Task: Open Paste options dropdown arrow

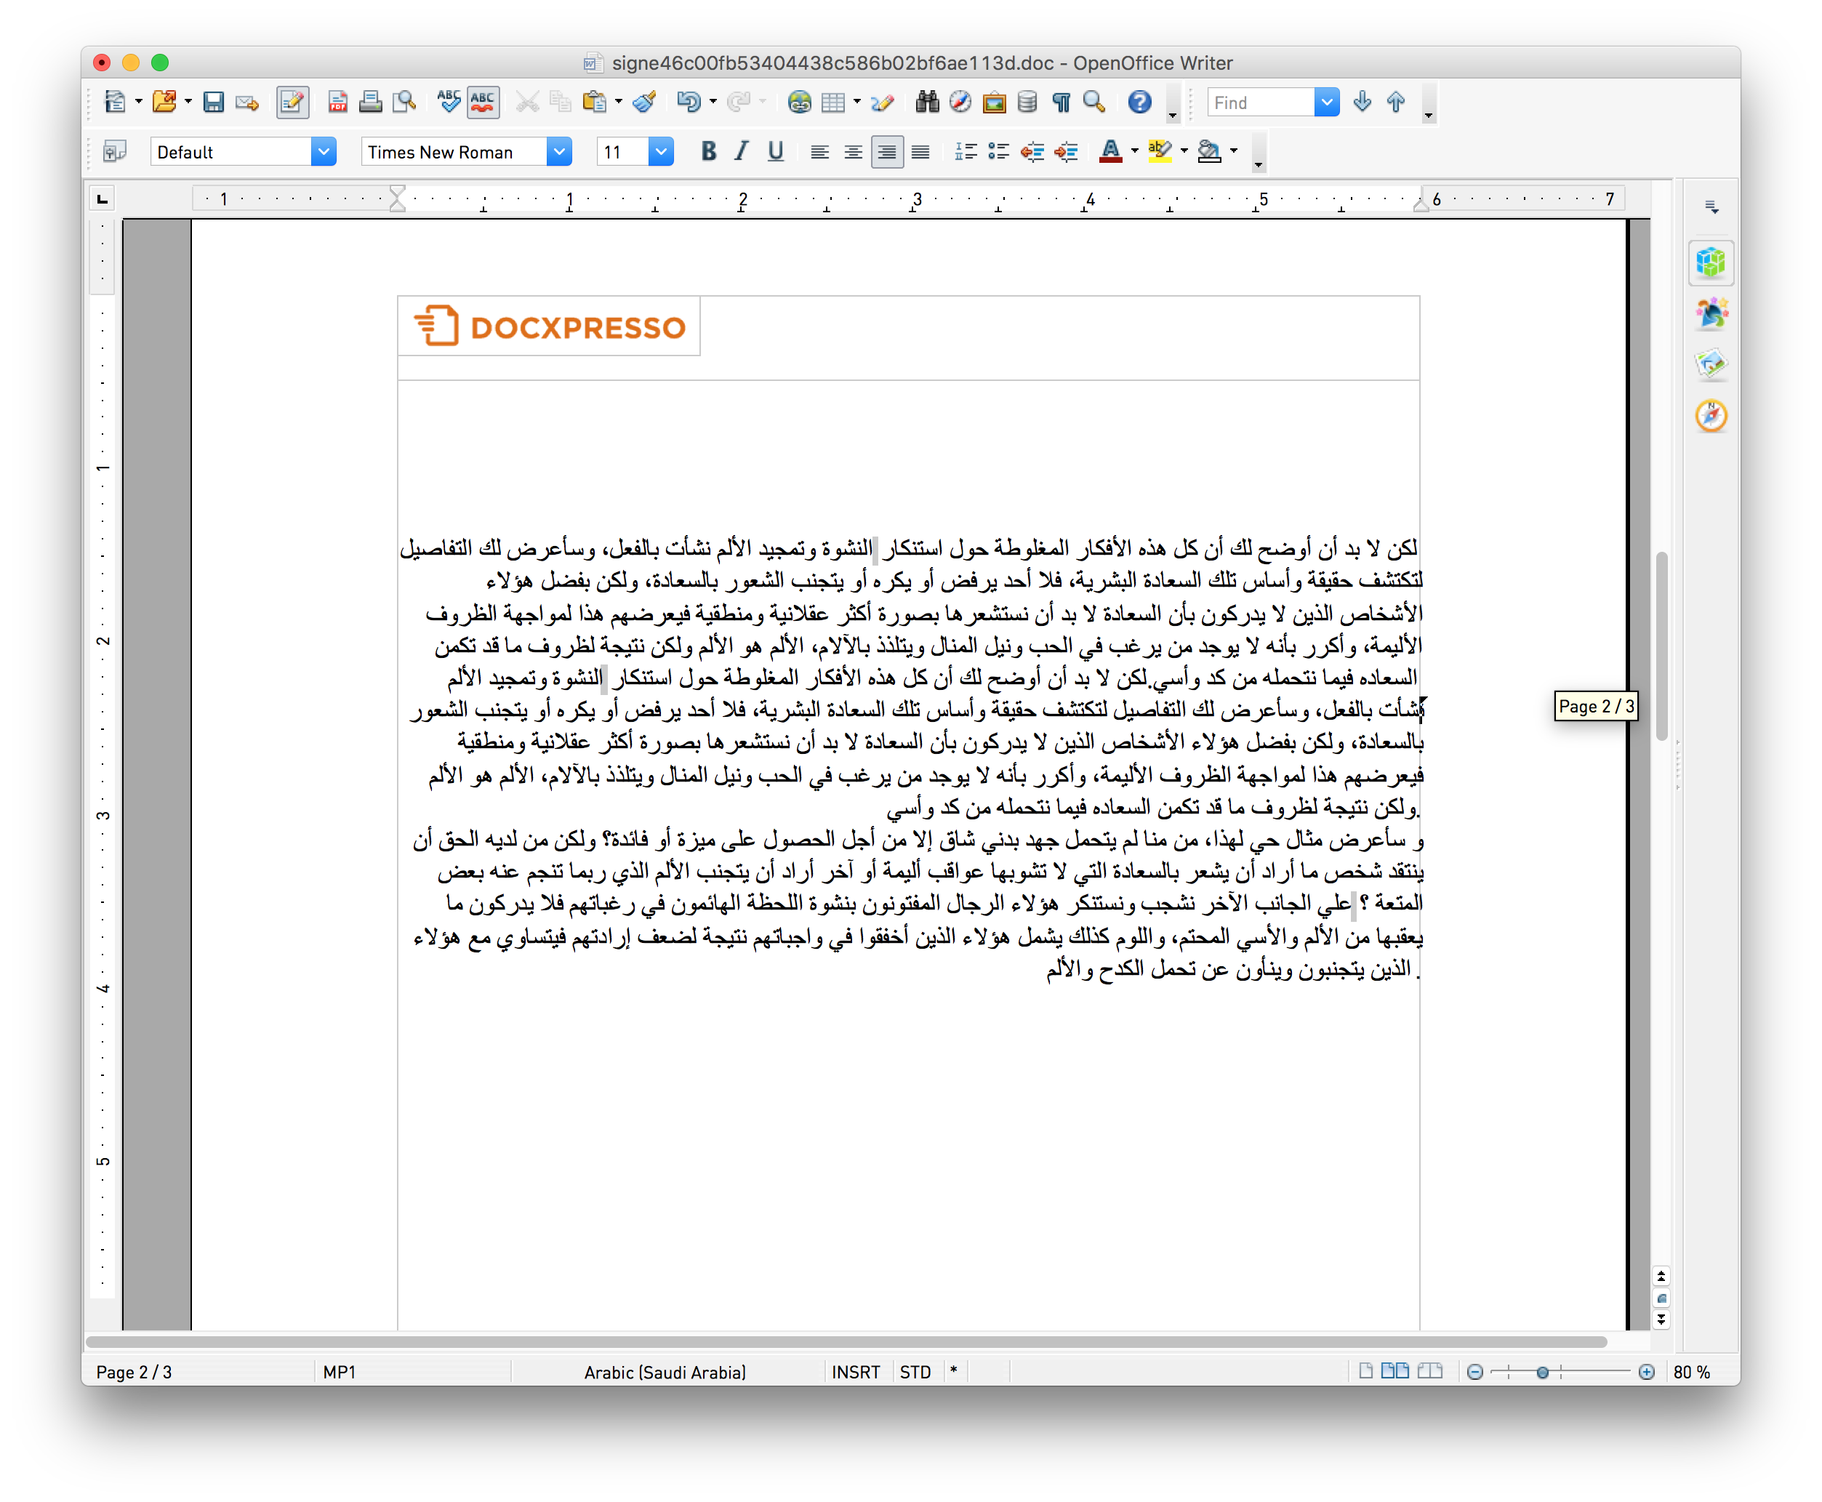Action: tap(619, 102)
